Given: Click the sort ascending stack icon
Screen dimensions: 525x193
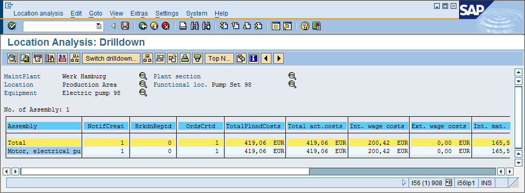Looking at the screenshot, I should tap(185, 59).
